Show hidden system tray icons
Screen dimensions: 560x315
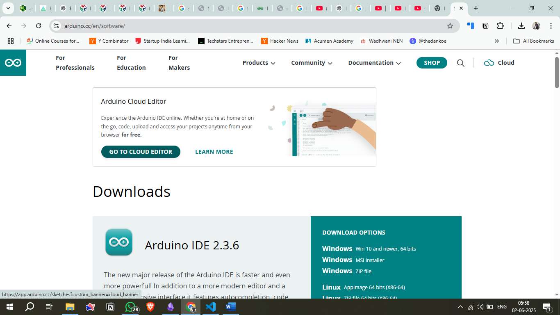pos(460,307)
